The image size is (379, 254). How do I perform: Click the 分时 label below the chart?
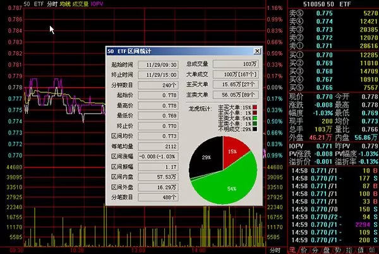point(275,250)
